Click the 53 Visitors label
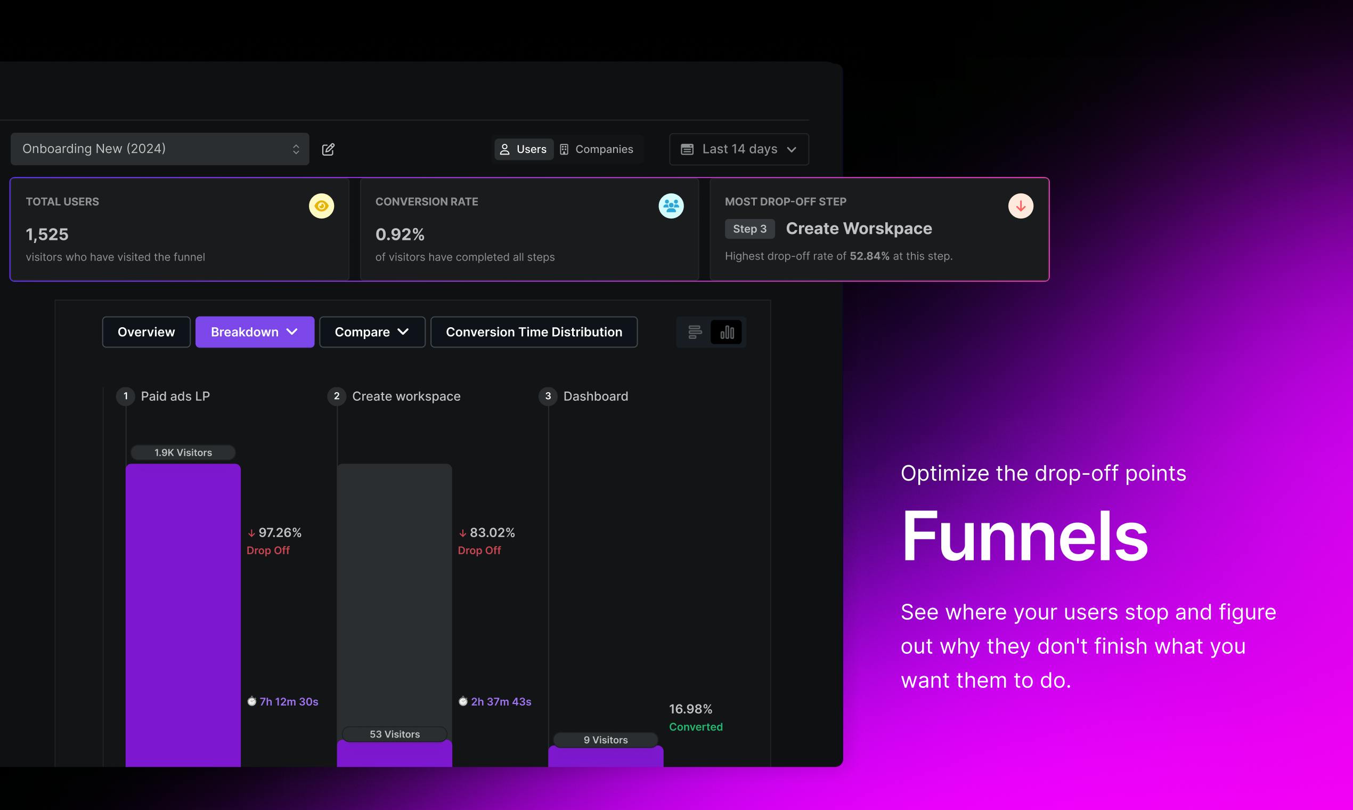The height and width of the screenshot is (810, 1353). pos(394,734)
